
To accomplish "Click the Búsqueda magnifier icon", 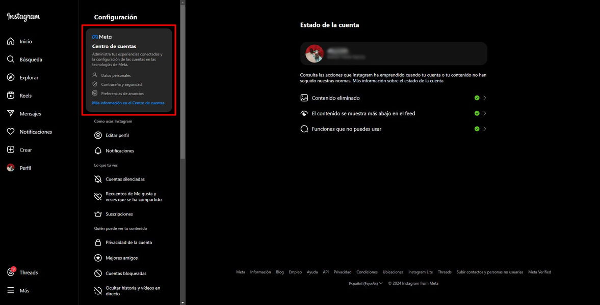I will [11, 59].
